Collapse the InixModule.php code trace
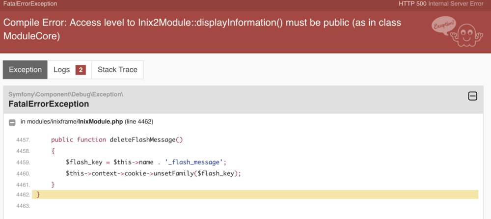The height and width of the screenshot is (219, 491). [12, 122]
